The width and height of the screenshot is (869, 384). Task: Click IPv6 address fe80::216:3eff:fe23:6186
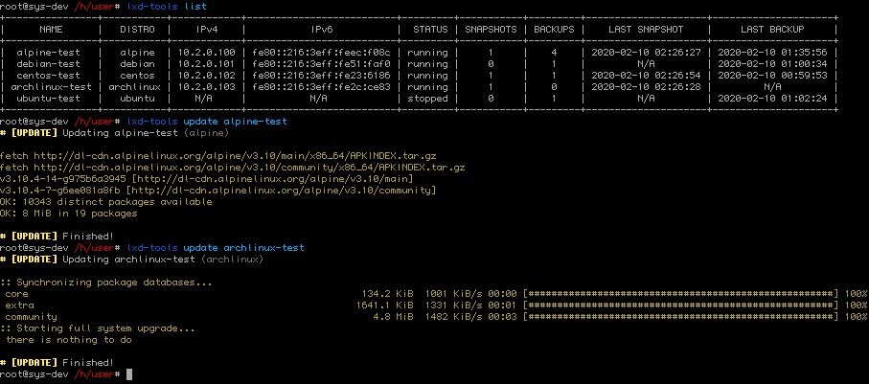pos(321,76)
